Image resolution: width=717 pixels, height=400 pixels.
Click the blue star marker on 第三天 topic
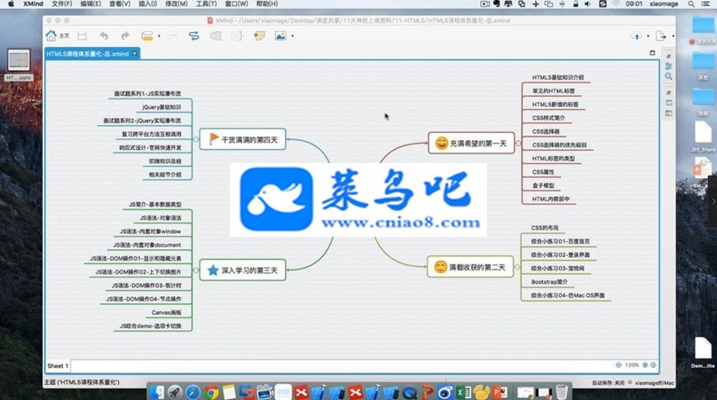(213, 271)
